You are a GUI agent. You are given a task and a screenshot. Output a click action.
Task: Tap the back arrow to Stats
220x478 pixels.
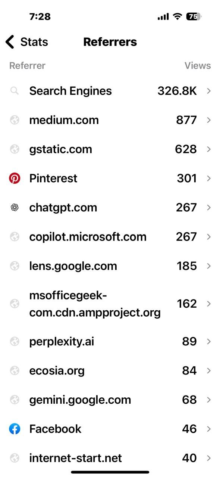(x=10, y=42)
